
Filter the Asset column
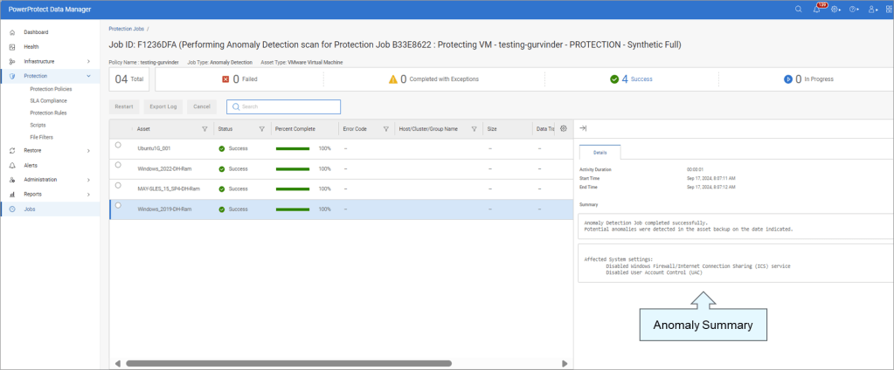coord(204,129)
